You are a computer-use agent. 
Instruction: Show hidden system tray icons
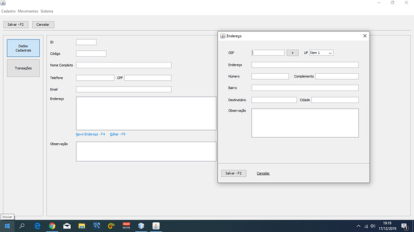point(358,226)
